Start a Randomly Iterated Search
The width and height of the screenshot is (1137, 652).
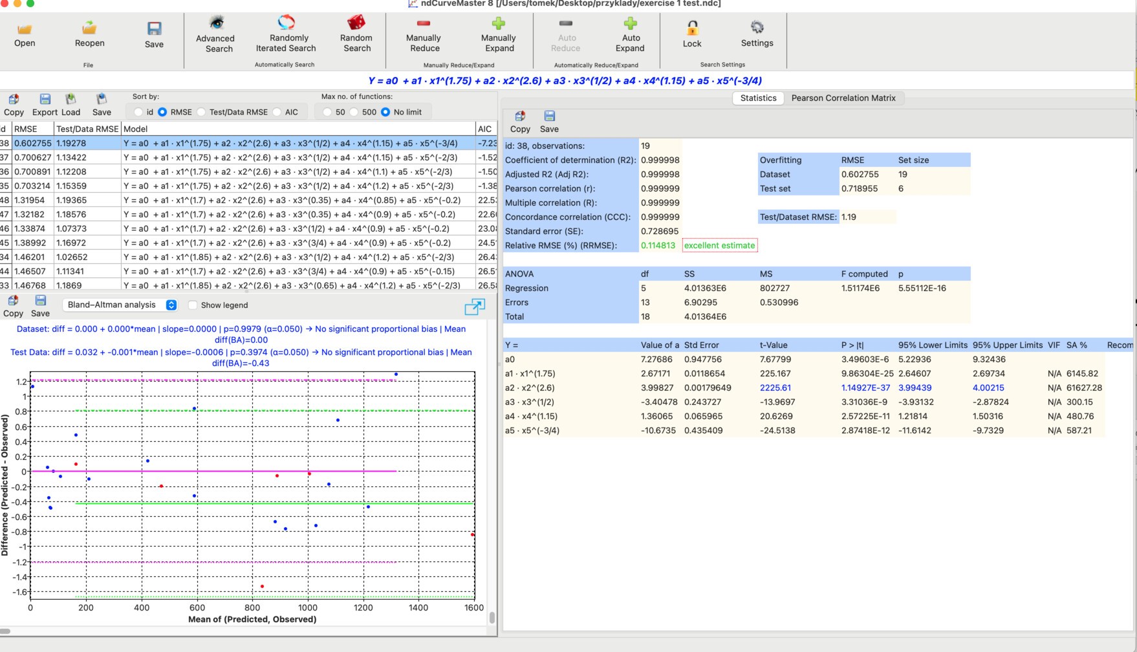[x=286, y=24]
